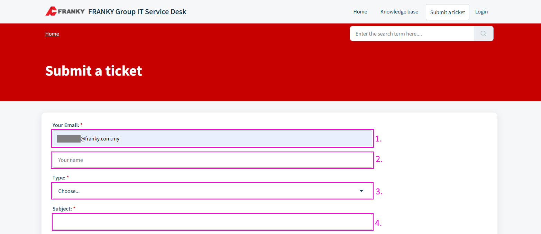This screenshot has width=541, height=234.
Task: Click the Type label
Action: click(59, 178)
